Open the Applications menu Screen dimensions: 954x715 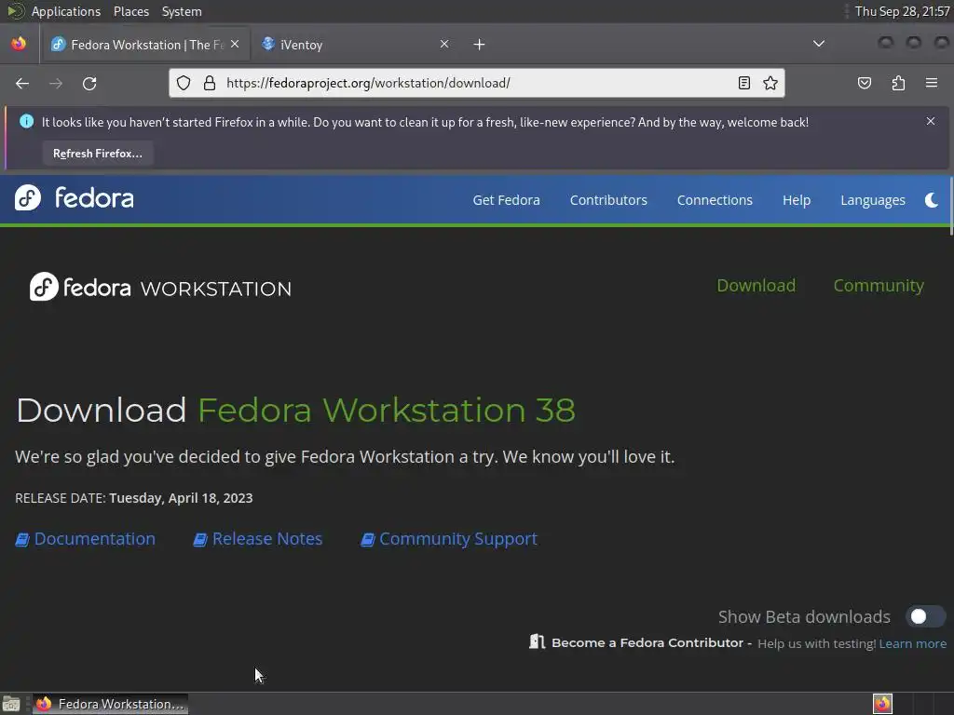pyautogui.click(x=66, y=11)
